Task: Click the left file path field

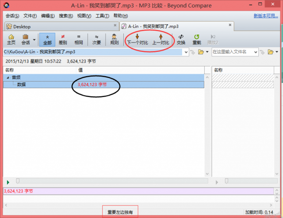Action: click(93, 52)
